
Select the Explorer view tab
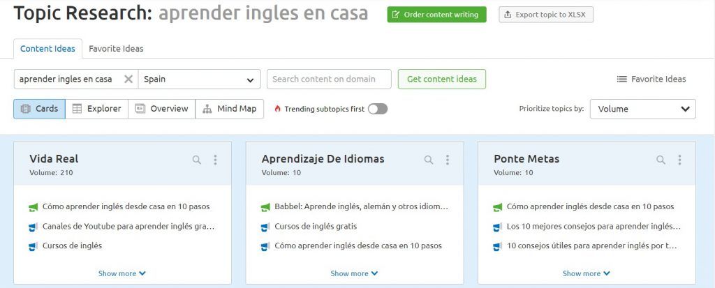click(x=96, y=109)
